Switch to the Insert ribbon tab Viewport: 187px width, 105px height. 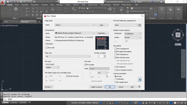click(x=17, y=5)
